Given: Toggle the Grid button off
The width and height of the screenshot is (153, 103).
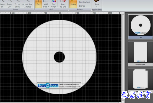Looking at the screenshot, I should coord(39,4).
